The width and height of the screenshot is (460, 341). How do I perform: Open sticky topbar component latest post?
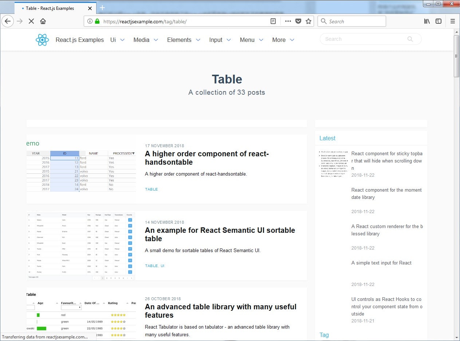coord(387,161)
